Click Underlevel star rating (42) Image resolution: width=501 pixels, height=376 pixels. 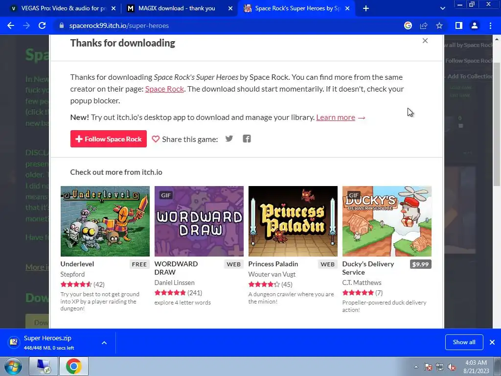click(x=82, y=284)
